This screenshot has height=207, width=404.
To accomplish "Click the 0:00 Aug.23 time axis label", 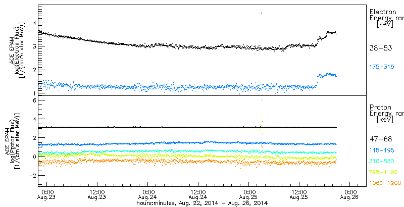I will click(47, 194).
